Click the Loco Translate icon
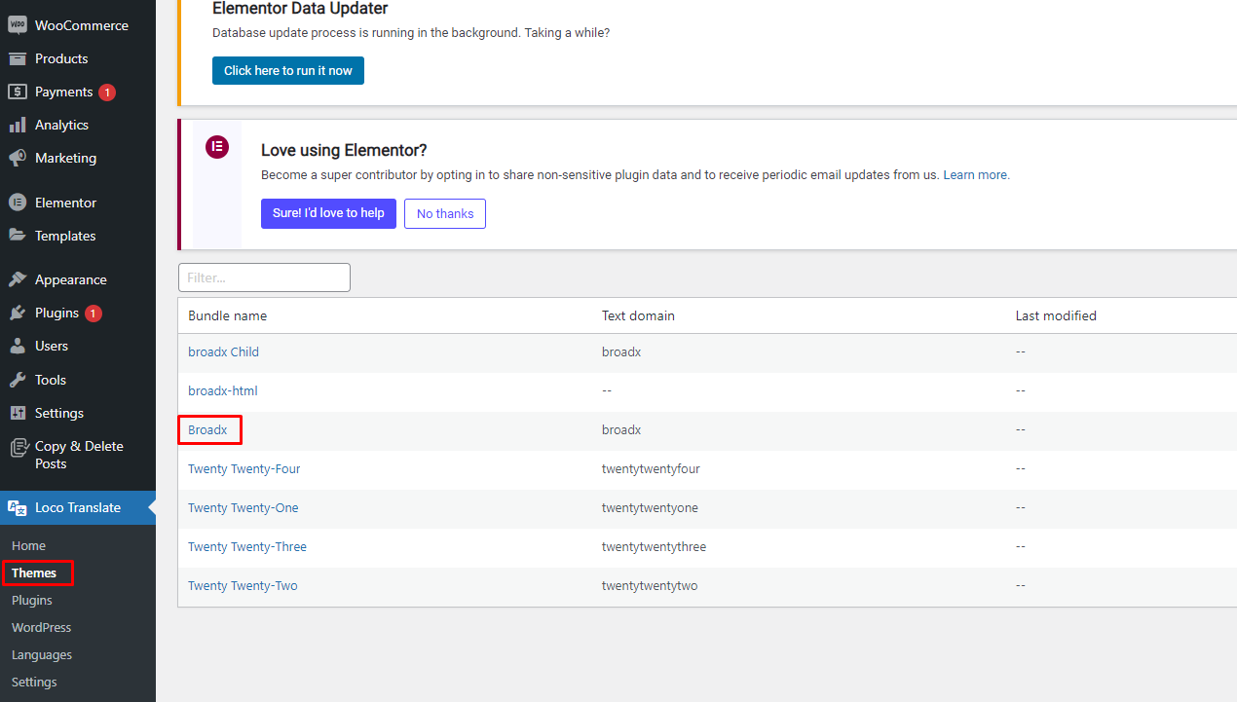Screen dimensions: 1237x702 (x=18, y=507)
